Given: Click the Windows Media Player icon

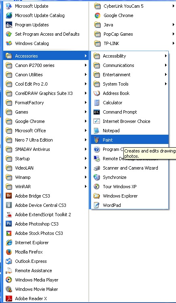Looking at the screenshot, I should point(9,280).
